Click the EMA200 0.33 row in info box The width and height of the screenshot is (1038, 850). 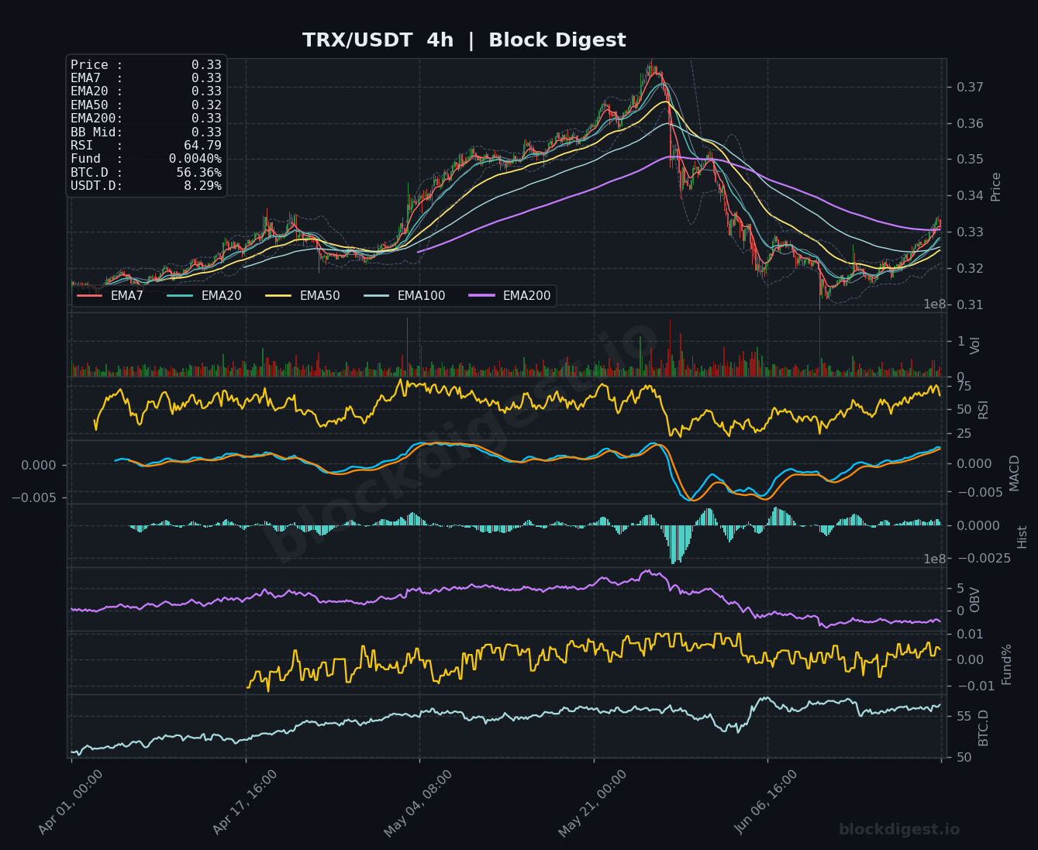point(146,119)
